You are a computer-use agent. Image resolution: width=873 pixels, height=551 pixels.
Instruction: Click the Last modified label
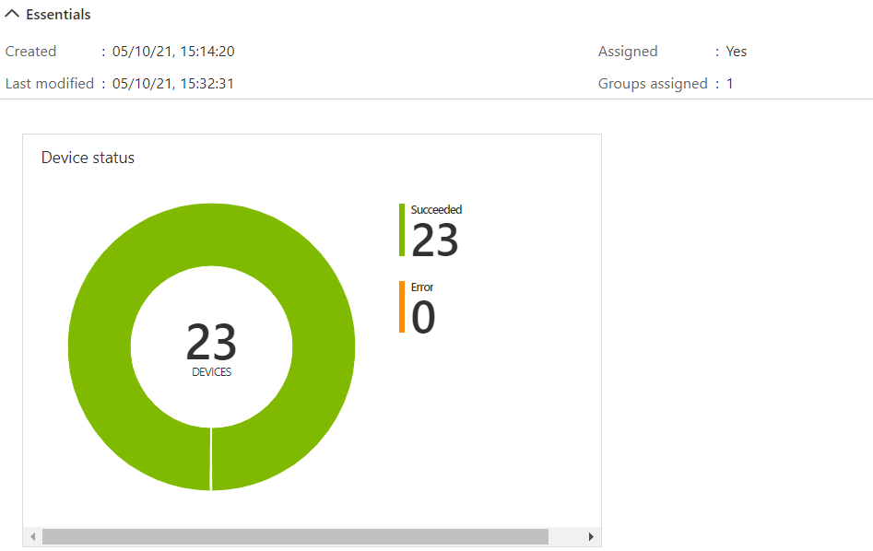point(50,84)
